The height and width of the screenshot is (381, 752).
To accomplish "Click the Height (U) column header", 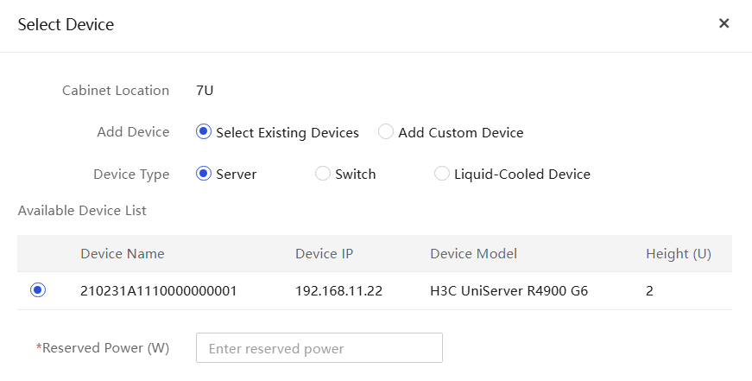I will 678,253.
